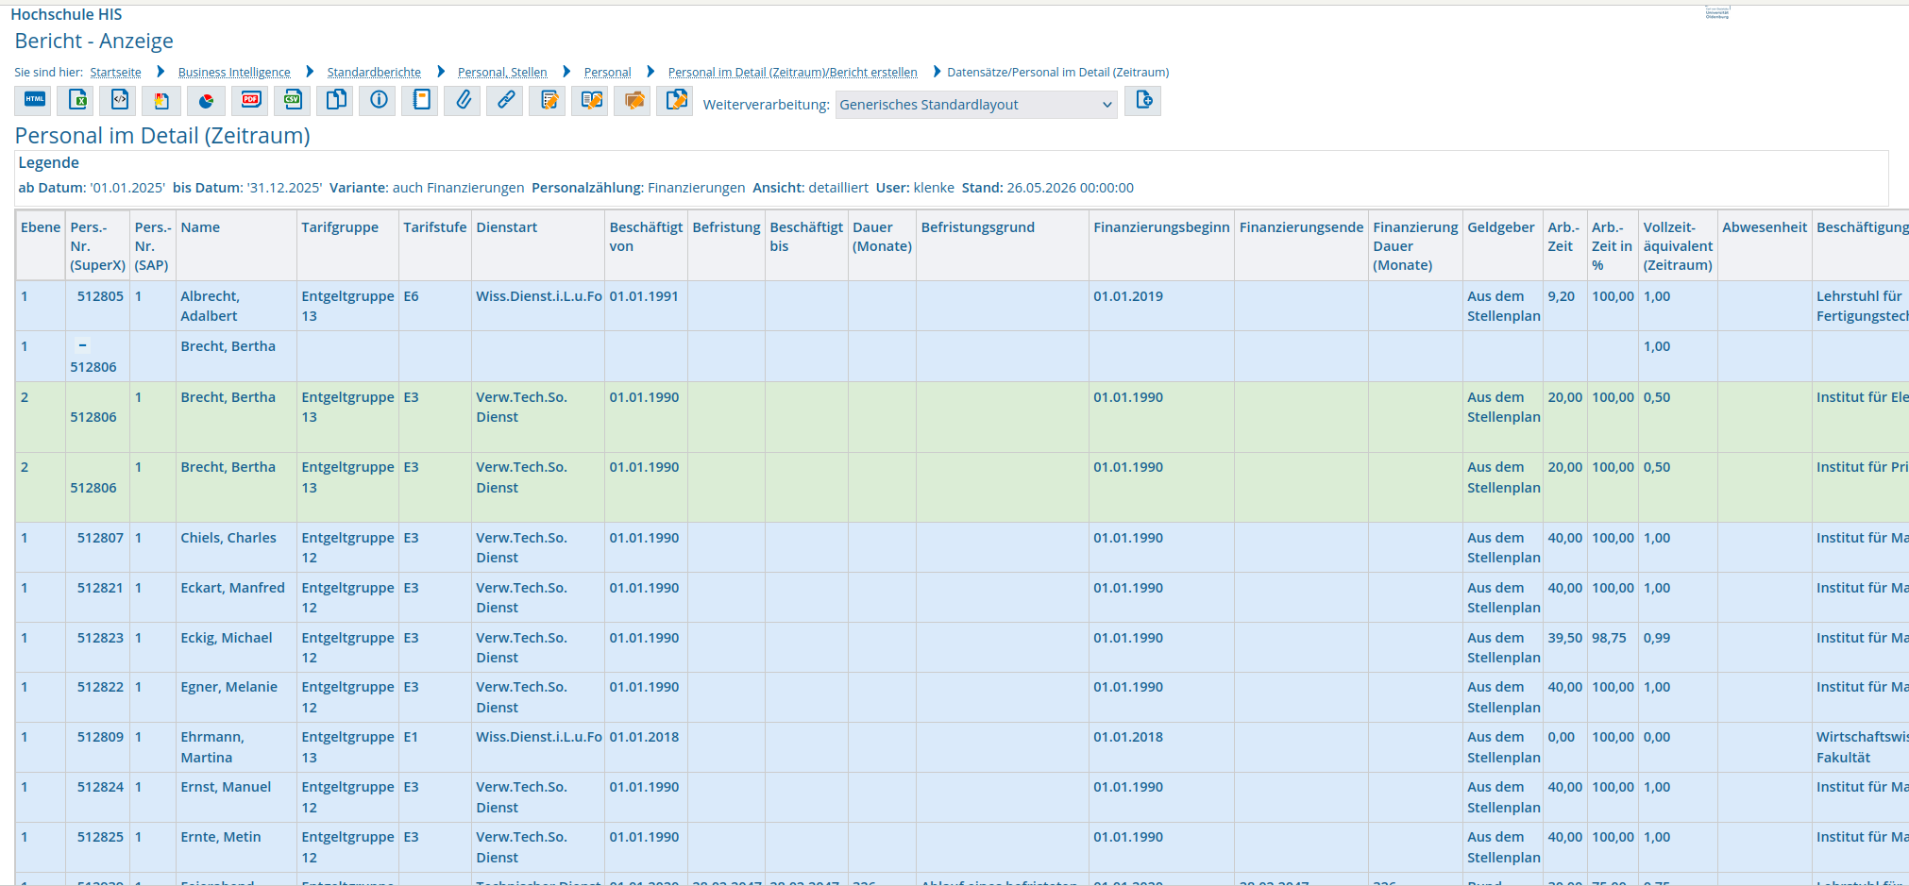The width and height of the screenshot is (1909, 886).
Task: Open the pie chart icon
Action: point(206,100)
